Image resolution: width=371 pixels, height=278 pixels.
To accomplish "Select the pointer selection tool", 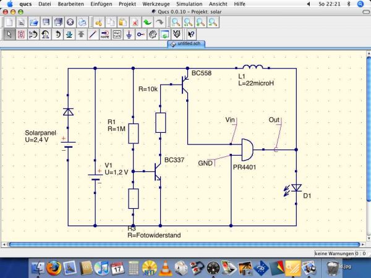I will (x=9, y=35).
